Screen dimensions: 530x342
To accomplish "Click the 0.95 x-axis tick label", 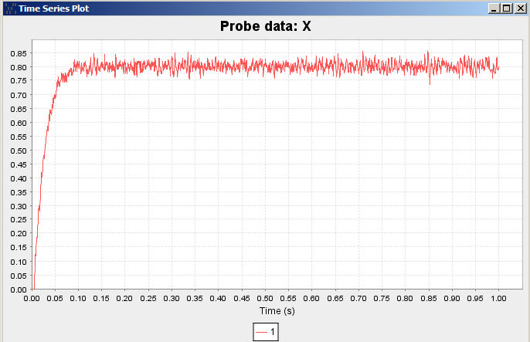I will coord(475,299).
